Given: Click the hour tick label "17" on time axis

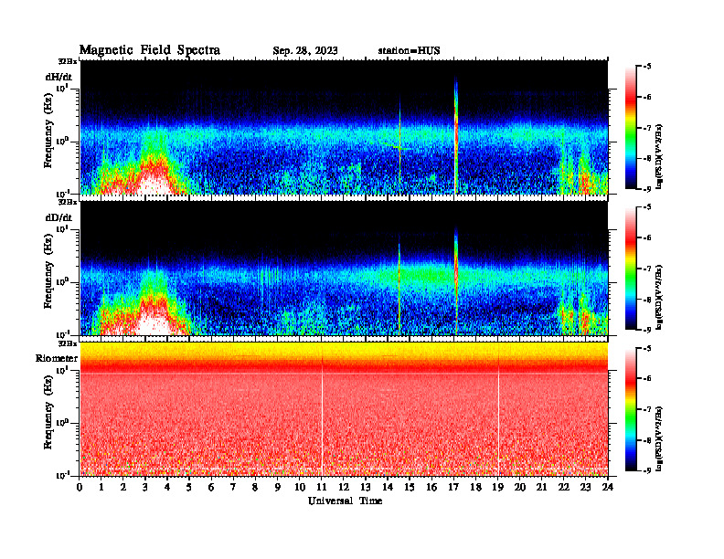Looking at the screenshot, I should tap(453, 488).
